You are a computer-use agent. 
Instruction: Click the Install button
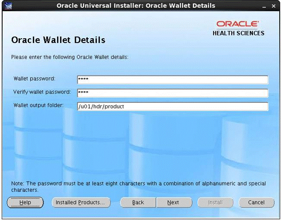pos(215,203)
